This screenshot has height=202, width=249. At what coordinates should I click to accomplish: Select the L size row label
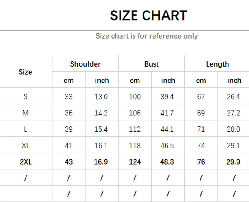point(26,129)
